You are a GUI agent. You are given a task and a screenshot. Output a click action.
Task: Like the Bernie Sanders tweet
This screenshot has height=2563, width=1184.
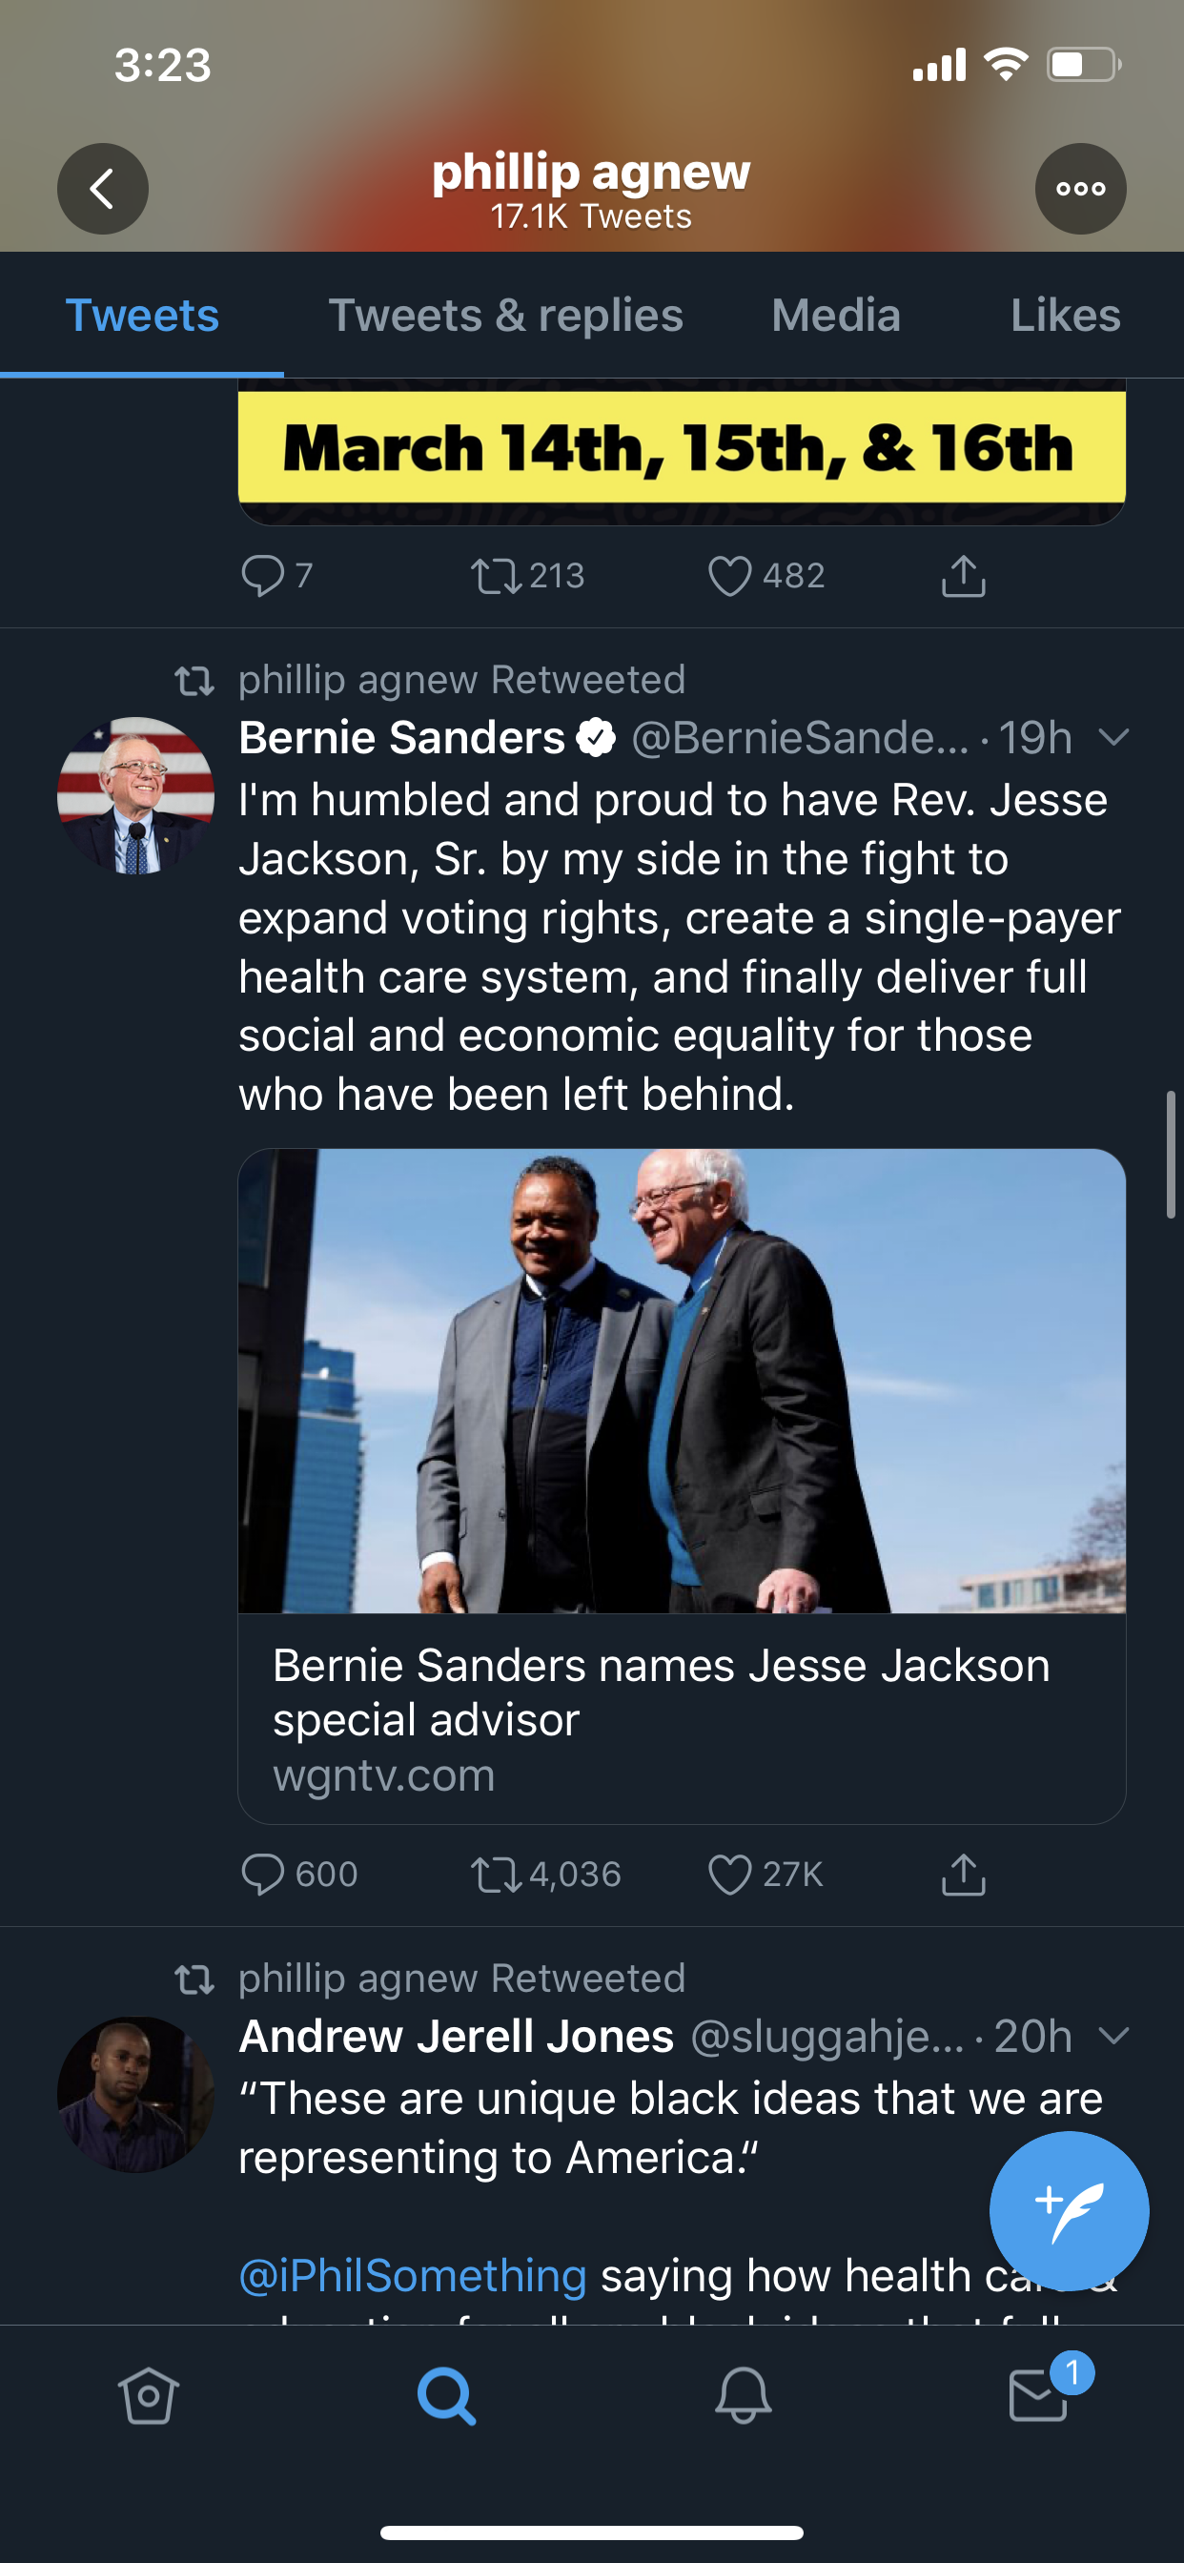point(729,1875)
